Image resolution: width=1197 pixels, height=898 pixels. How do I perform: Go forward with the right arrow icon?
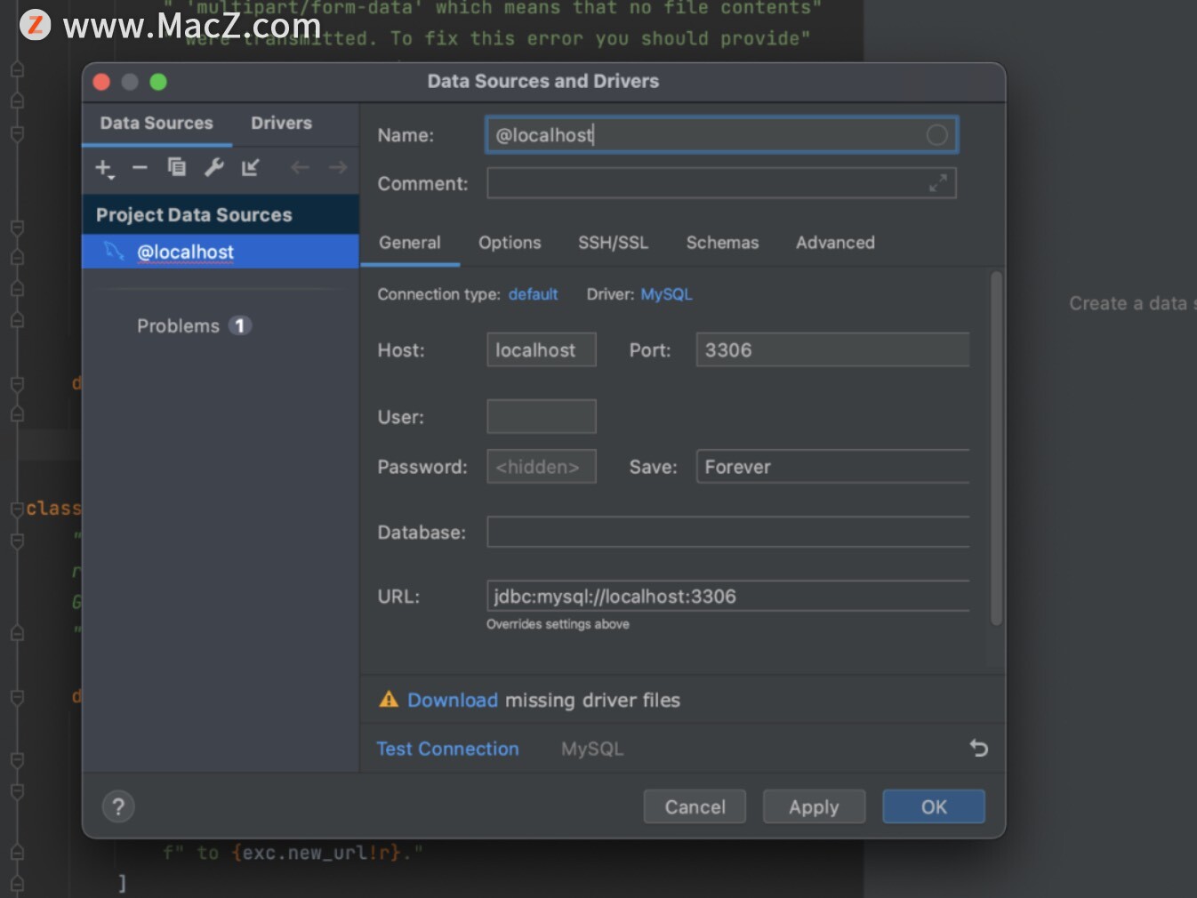[x=338, y=167]
